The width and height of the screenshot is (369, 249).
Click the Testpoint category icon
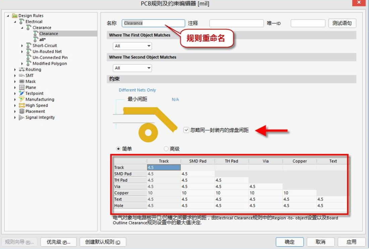coord(22,93)
